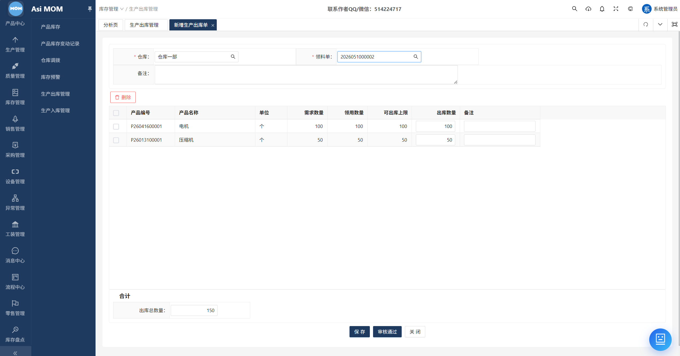Screen dimensions: 680x356
Task: Open 销售管理 module icon
Action: [15, 119]
